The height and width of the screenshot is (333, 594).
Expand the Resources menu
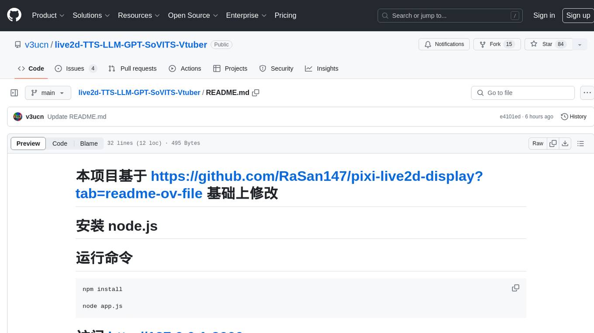pyautogui.click(x=139, y=15)
